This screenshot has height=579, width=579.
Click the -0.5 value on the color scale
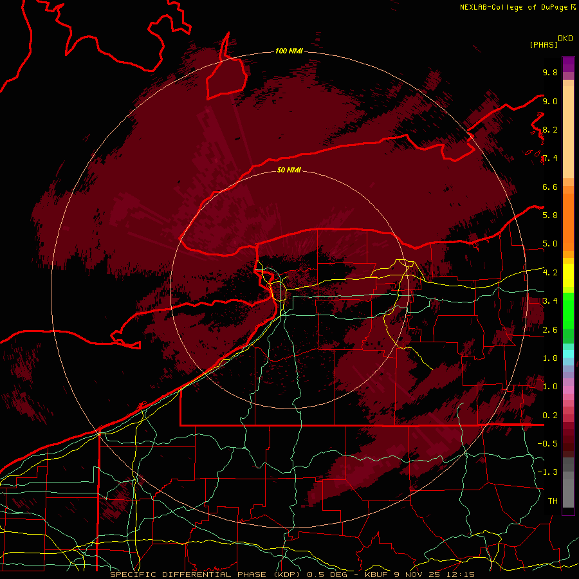pos(547,443)
